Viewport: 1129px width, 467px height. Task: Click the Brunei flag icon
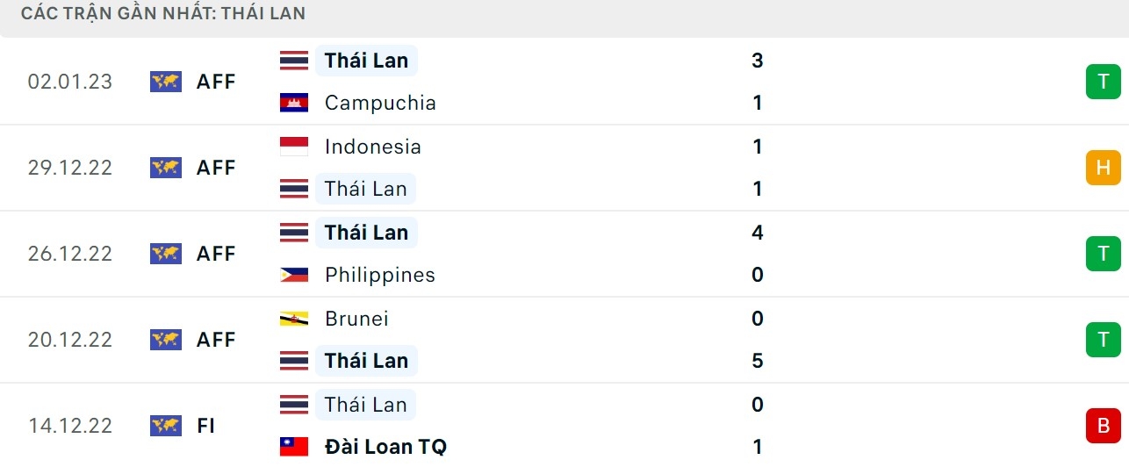tap(294, 319)
